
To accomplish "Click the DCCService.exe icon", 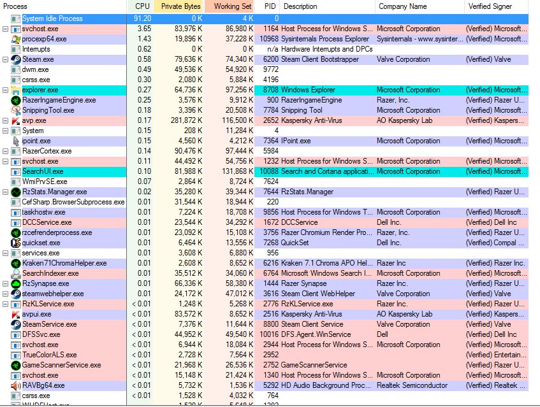I will click(16, 222).
